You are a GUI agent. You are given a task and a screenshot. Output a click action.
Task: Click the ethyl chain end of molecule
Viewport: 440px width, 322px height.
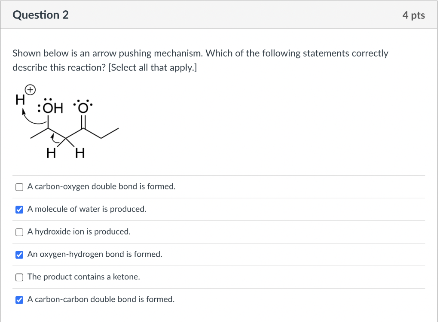(x=110, y=133)
